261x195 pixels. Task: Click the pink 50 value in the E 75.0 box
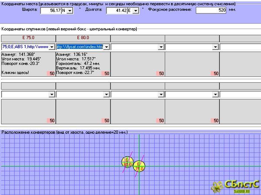[x=51, y=74]
